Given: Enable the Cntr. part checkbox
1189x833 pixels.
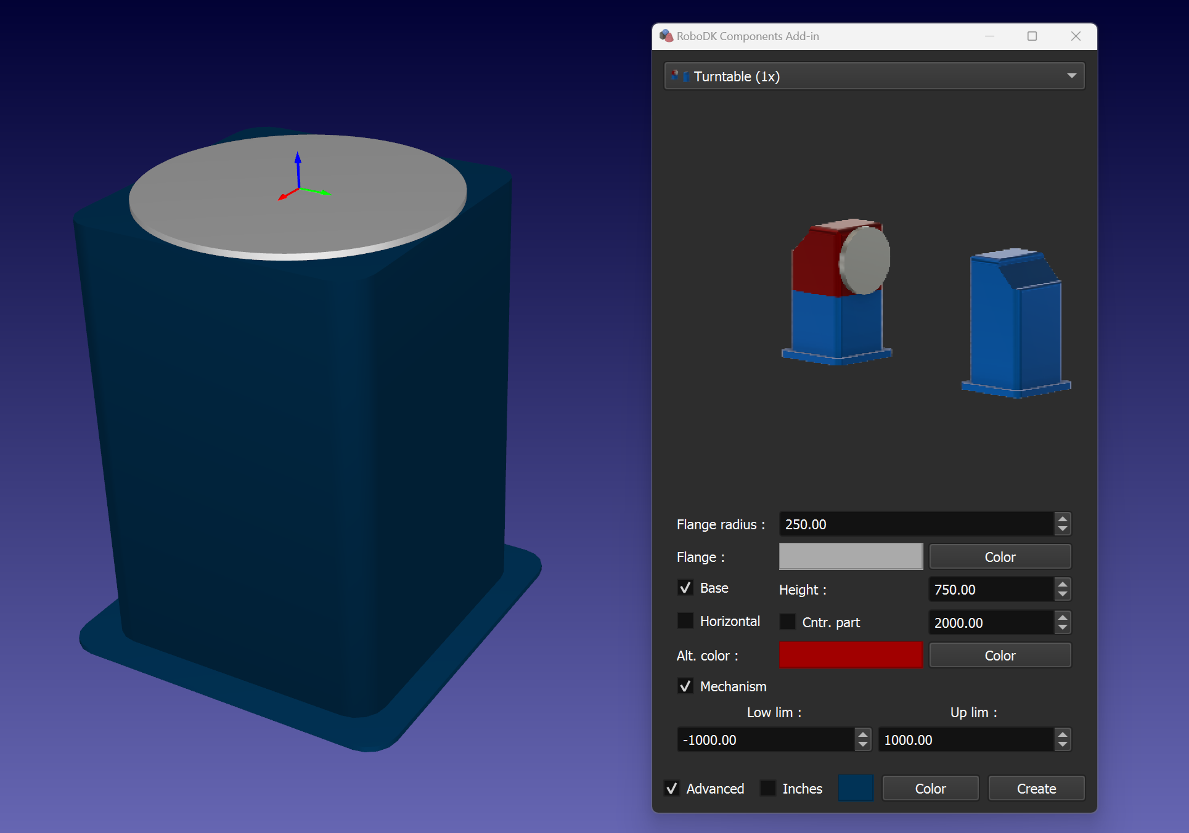Looking at the screenshot, I should [x=787, y=622].
